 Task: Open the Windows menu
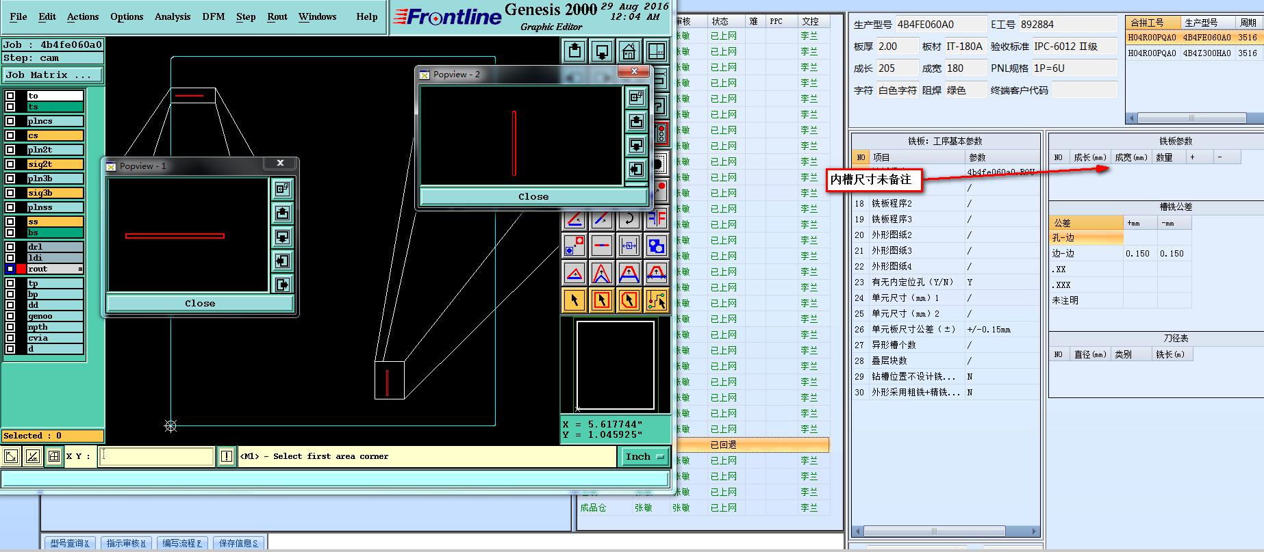(x=317, y=16)
